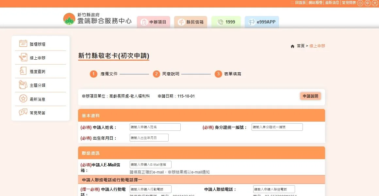This screenshot has height=196, width=379.
Task: Click the 臨櫃辦理 calendar icon in sidebar
Action: [x=23, y=44]
